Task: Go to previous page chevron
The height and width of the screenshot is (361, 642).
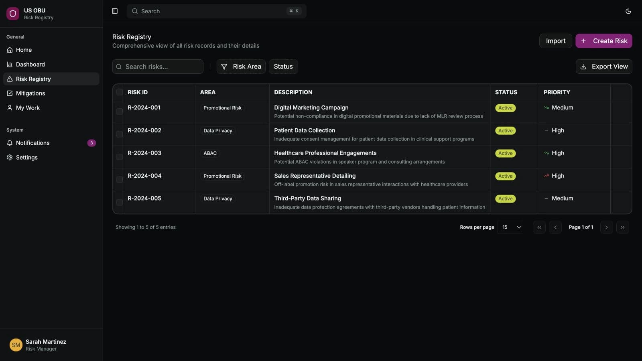Action: [x=555, y=227]
